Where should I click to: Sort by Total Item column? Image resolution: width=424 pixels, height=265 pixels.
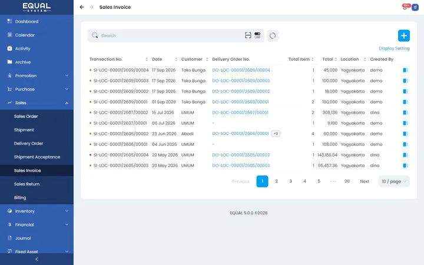tap(312, 59)
